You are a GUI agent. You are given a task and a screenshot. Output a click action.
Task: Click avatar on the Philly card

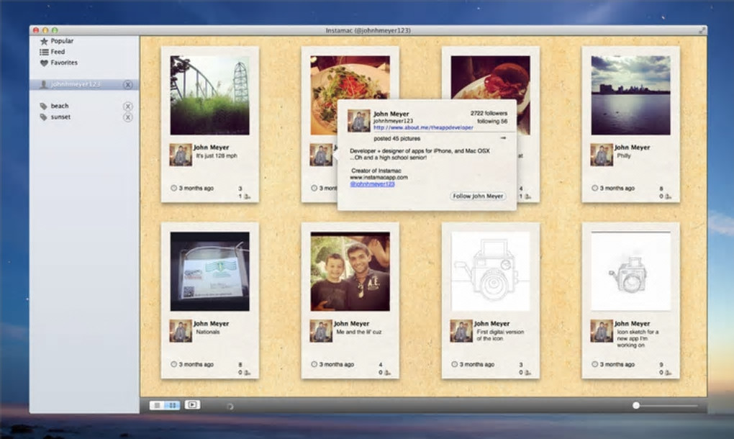pyautogui.click(x=602, y=155)
